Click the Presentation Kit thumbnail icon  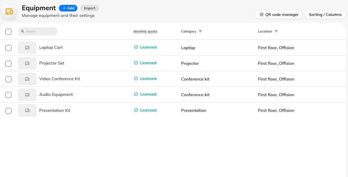point(27,110)
